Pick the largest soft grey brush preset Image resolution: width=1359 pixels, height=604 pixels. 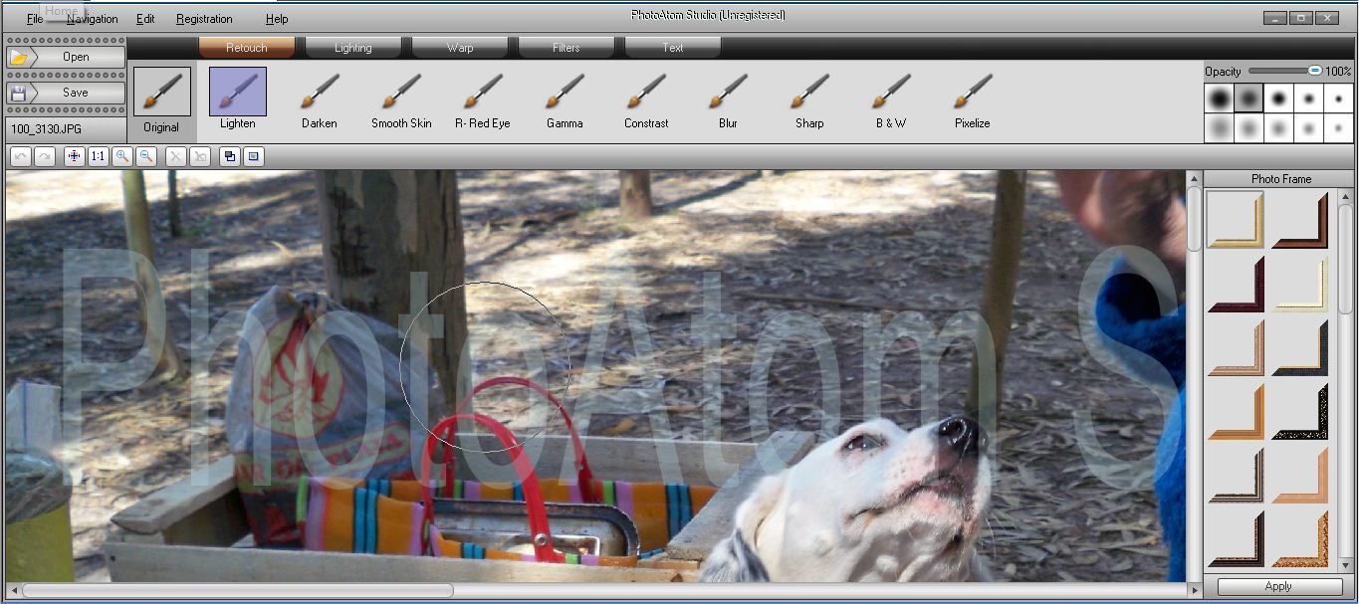(1220, 128)
